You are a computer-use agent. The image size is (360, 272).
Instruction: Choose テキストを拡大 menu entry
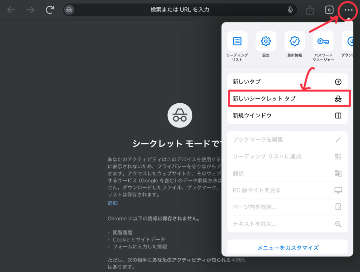[x=287, y=224]
